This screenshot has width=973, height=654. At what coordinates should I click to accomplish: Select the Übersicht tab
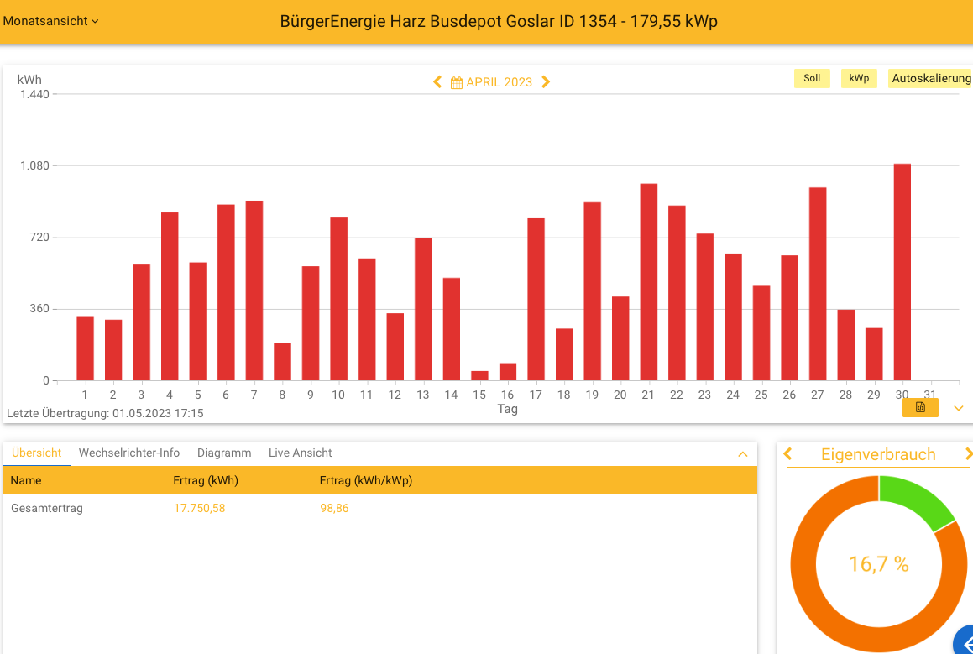[37, 453]
